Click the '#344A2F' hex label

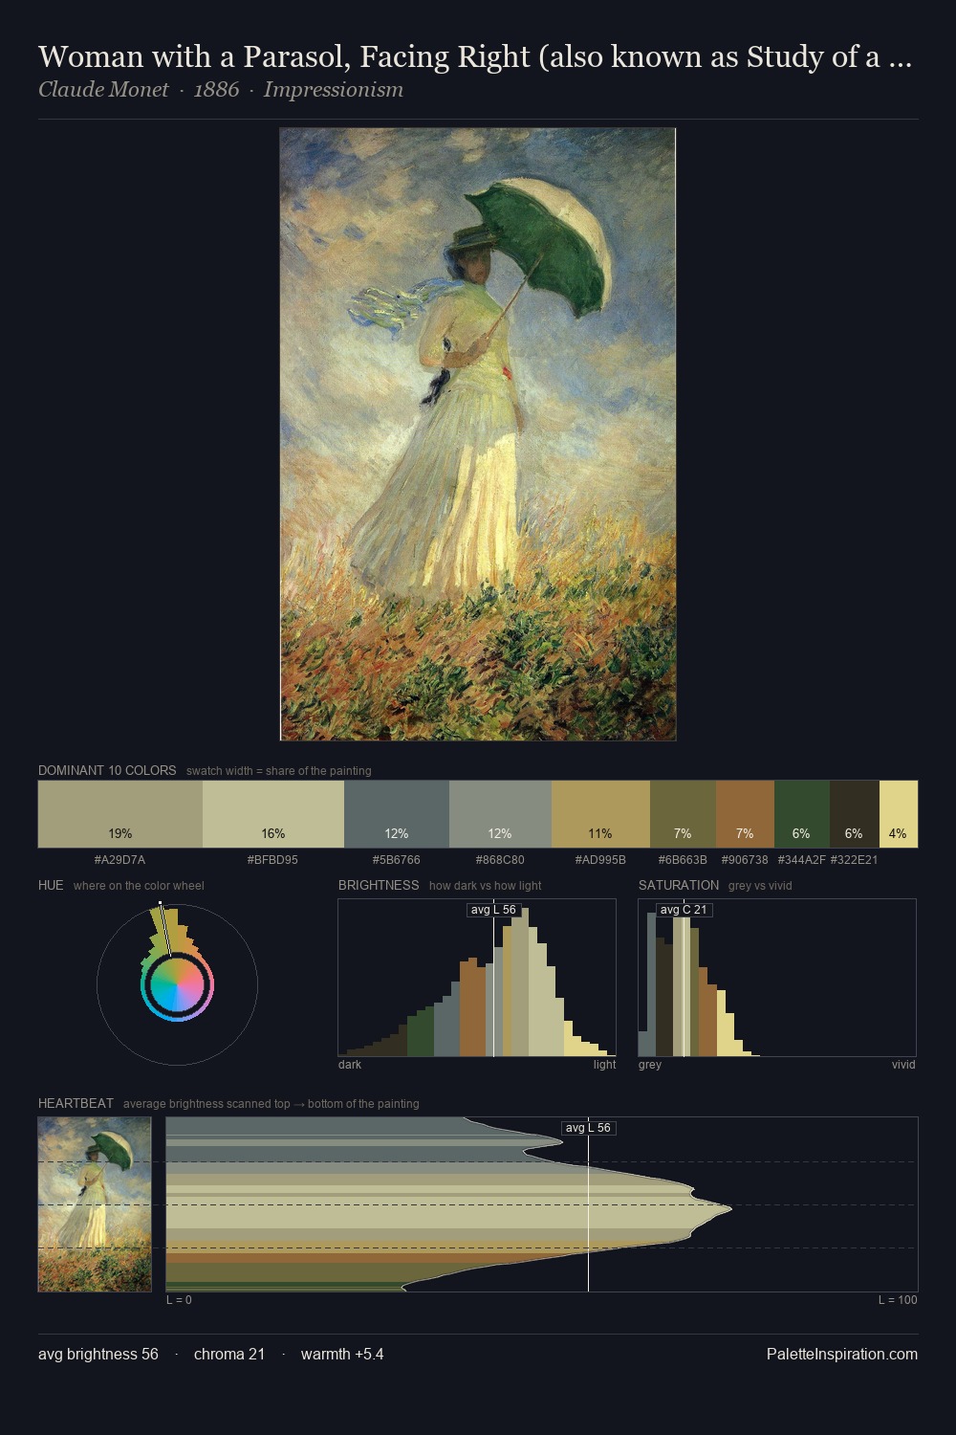(x=801, y=859)
